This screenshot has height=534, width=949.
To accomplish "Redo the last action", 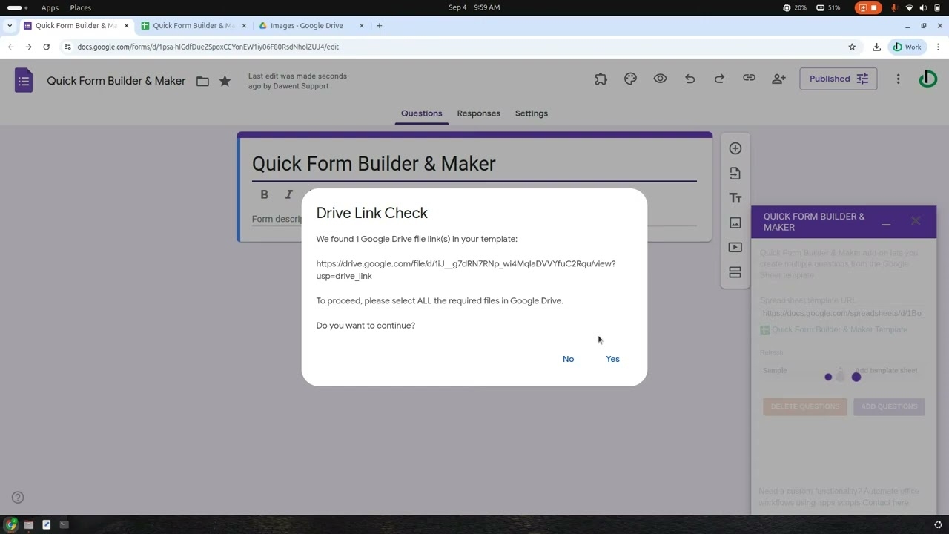I will (x=719, y=79).
